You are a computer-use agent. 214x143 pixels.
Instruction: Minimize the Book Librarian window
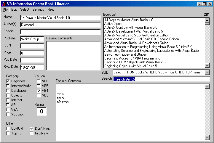(199, 4)
